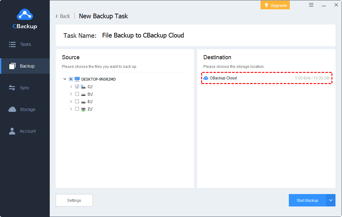342x217 pixels.
Task: Go to the Tasks section
Action: tap(25, 44)
